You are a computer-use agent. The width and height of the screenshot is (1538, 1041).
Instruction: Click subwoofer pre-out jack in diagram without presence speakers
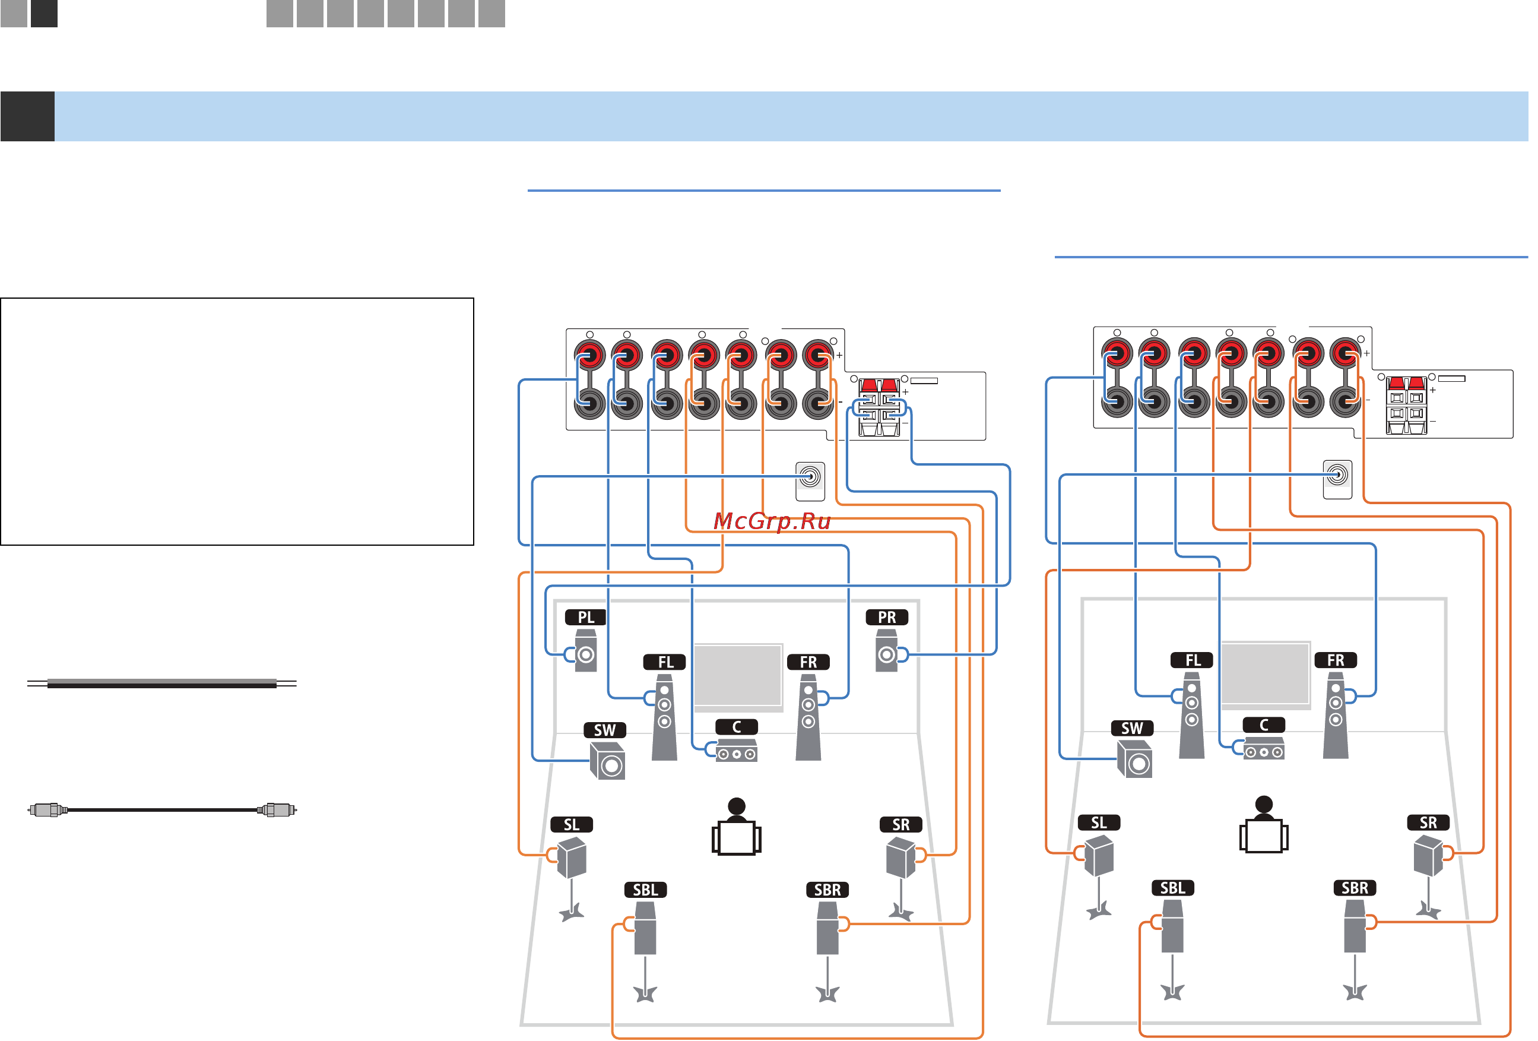coord(1337,479)
